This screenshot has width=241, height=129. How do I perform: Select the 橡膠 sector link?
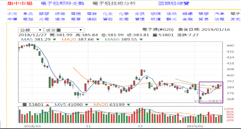pos(204,14)
